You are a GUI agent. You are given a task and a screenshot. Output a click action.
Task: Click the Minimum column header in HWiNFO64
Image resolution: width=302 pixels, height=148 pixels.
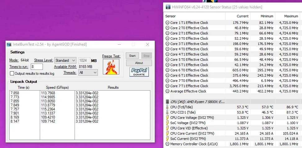(263, 16)
